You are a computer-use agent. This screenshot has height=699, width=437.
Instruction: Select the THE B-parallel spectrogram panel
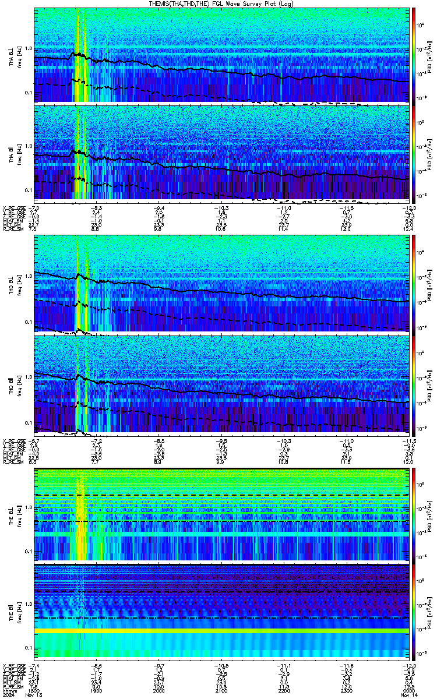[221, 611]
